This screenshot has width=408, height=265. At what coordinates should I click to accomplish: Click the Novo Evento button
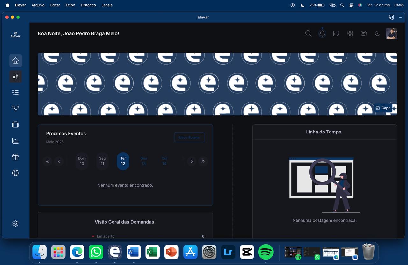coord(189,138)
